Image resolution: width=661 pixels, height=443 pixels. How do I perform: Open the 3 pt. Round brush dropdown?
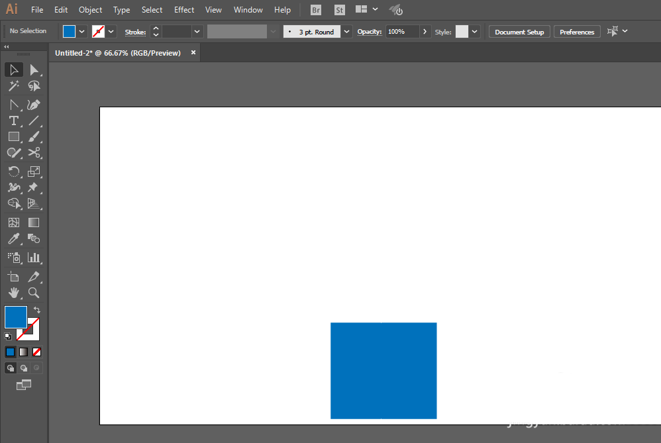pyautogui.click(x=346, y=32)
